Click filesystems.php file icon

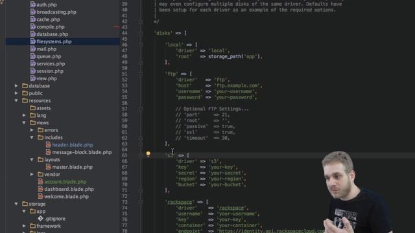(33, 41)
